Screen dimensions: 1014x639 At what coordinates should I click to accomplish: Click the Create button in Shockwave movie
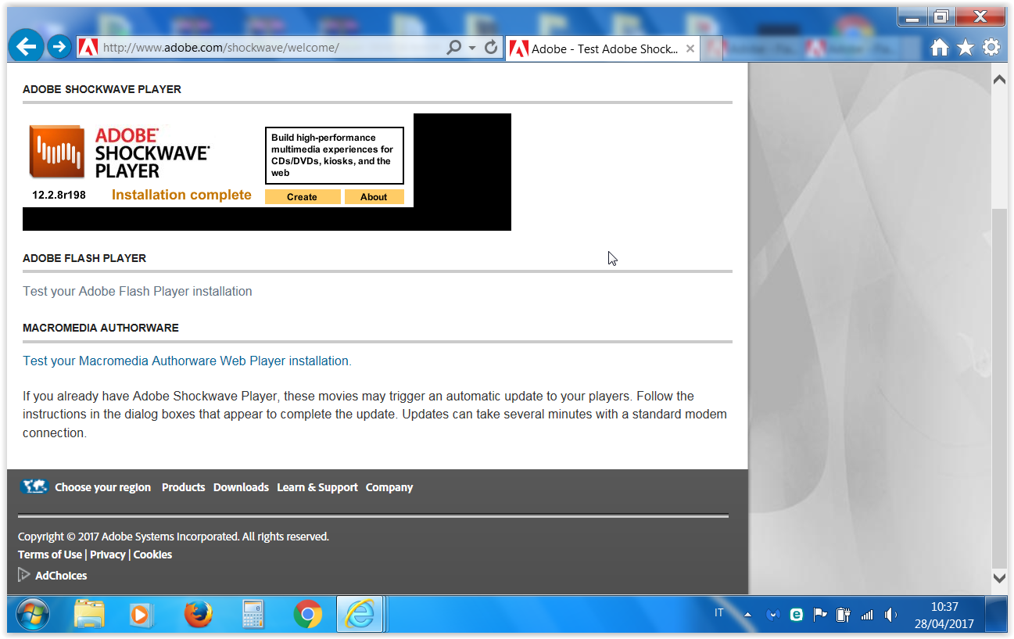coord(303,197)
